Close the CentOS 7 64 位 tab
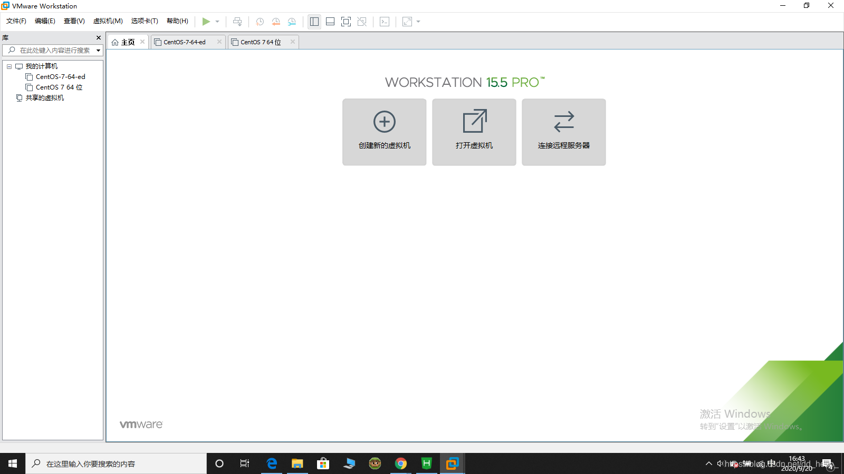The height and width of the screenshot is (474, 844). [x=293, y=42]
